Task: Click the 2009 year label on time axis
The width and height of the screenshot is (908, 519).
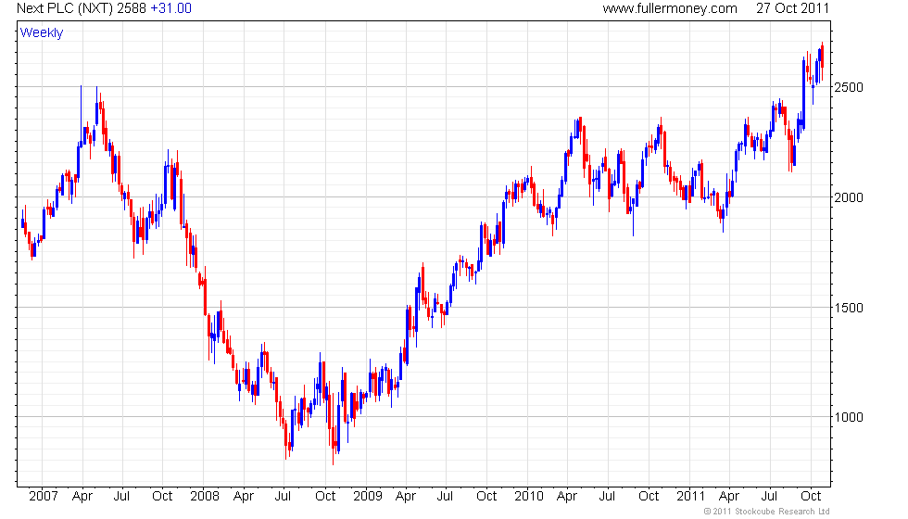Action: point(368,497)
